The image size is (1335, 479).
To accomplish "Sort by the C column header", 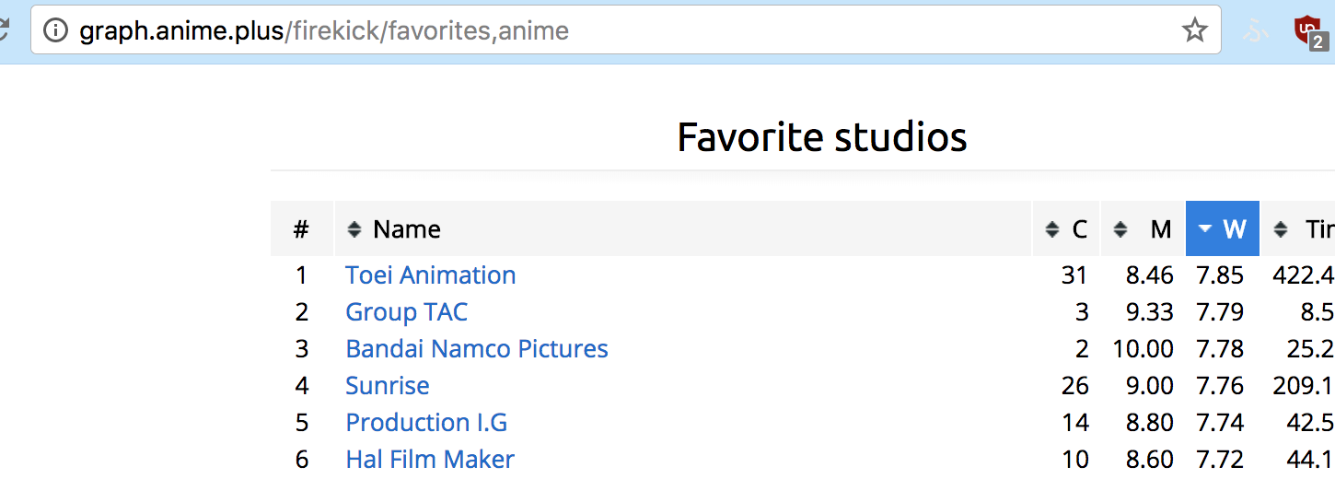I will click(1066, 228).
